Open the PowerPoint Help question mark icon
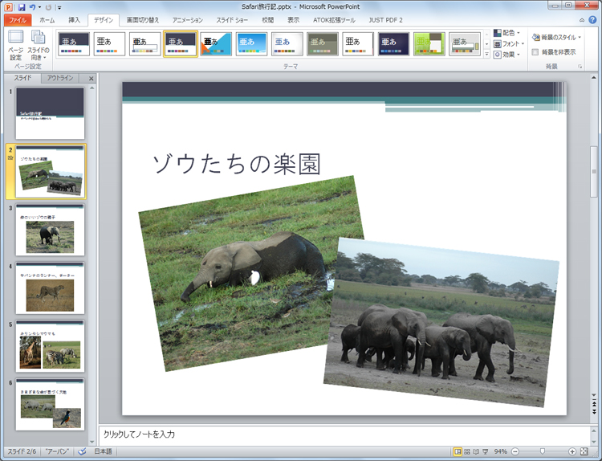The width and height of the screenshot is (602, 461). point(593,20)
